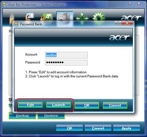Click the Edit button in Password Bank
Image resolution: width=147 pixels, height=137 pixels.
(30, 105)
